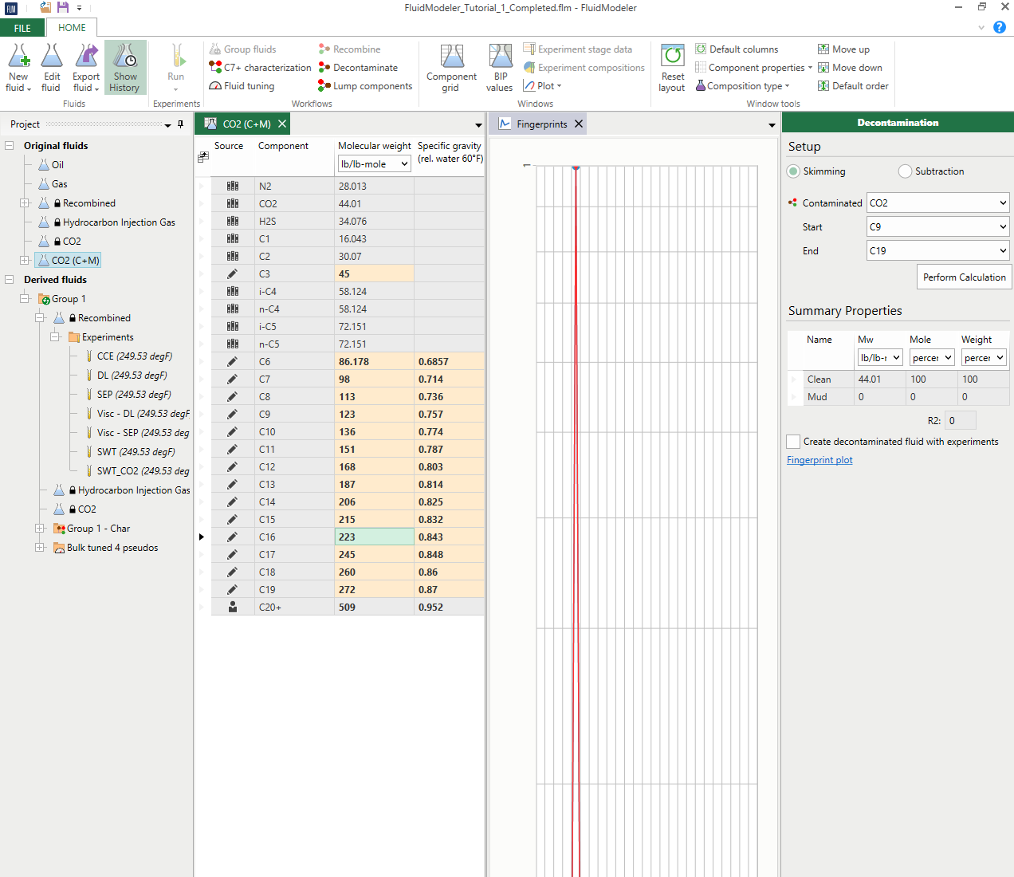
Task: Toggle the Show History button
Action: (x=125, y=68)
